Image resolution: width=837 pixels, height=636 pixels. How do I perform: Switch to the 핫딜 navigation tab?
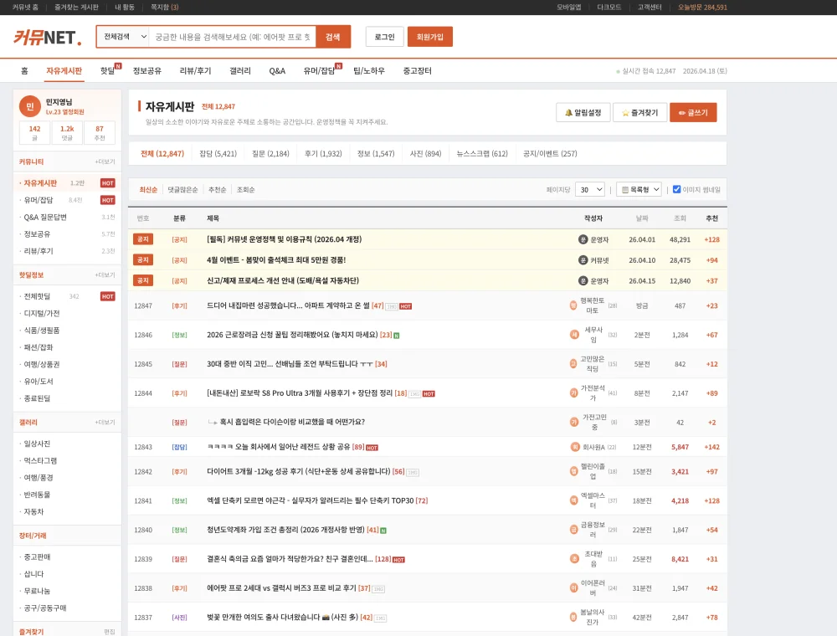pos(108,71)
